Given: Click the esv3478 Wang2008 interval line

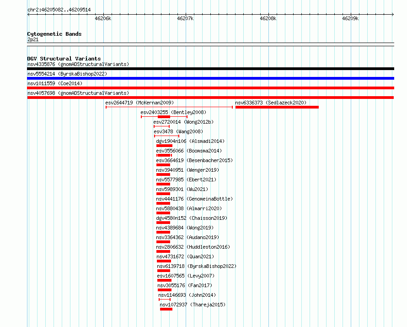Looking at the screenshot, I should click(x=166, y=136).
